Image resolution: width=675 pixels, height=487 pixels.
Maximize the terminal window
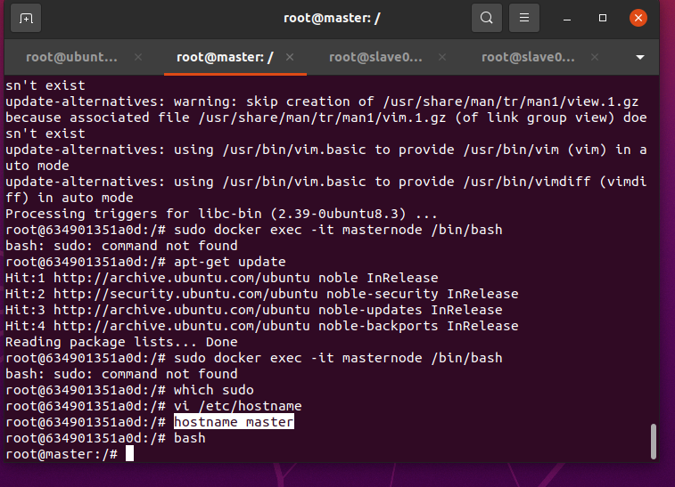click(603, 18)
